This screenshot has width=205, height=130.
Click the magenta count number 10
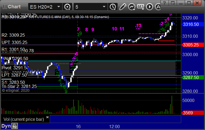point(114,29)
